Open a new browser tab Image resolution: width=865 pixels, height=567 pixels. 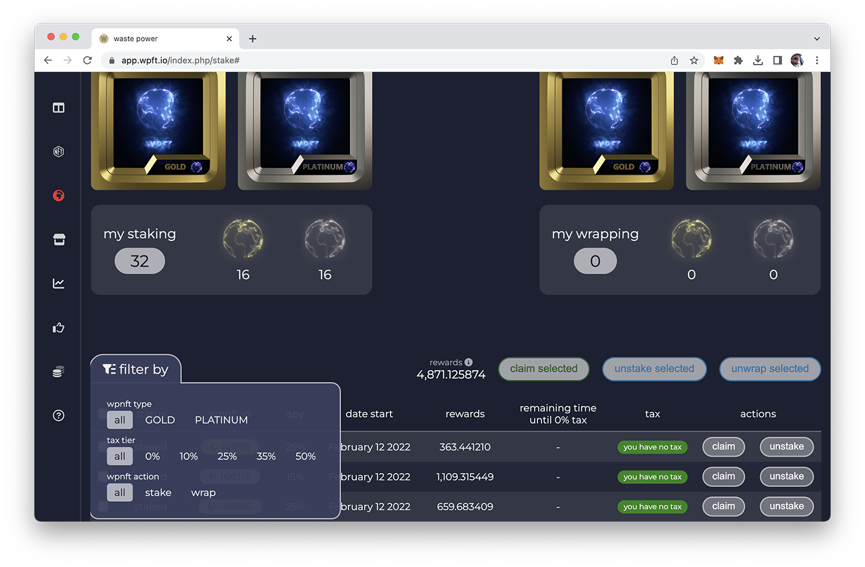253,39
